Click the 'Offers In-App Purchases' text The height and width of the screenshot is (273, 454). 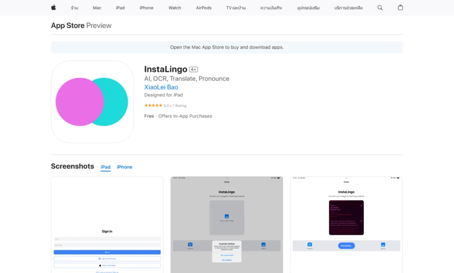pyautogui.click(x=185, y=116)
